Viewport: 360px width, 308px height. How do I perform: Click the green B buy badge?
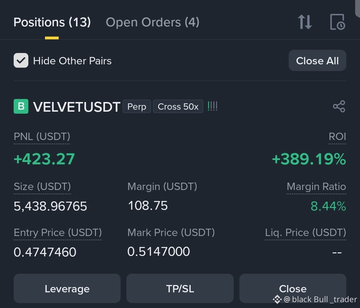(x=21, y=106)
